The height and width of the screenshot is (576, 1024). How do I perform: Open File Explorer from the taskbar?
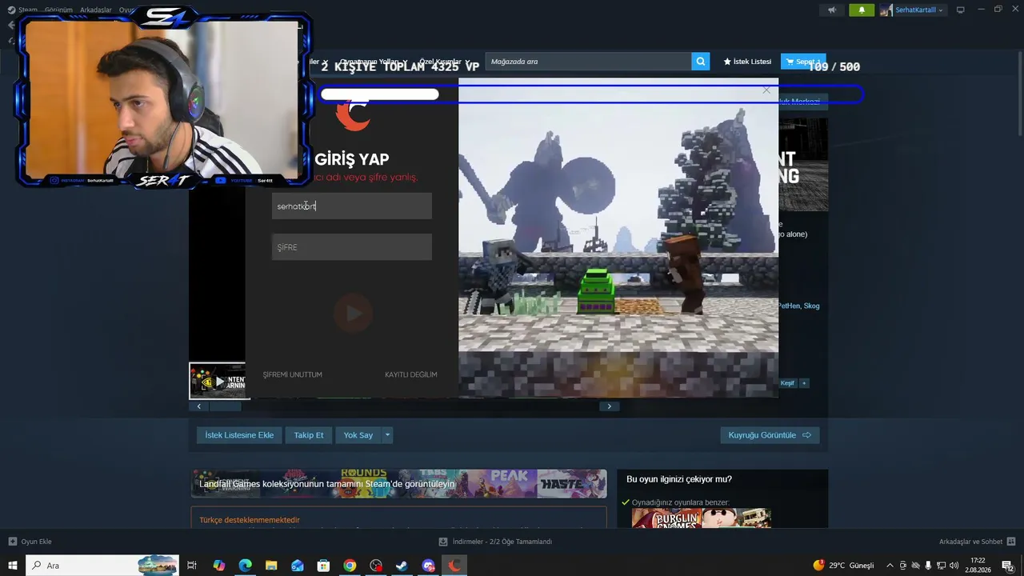pyautogui.click(x=271, y=566)
